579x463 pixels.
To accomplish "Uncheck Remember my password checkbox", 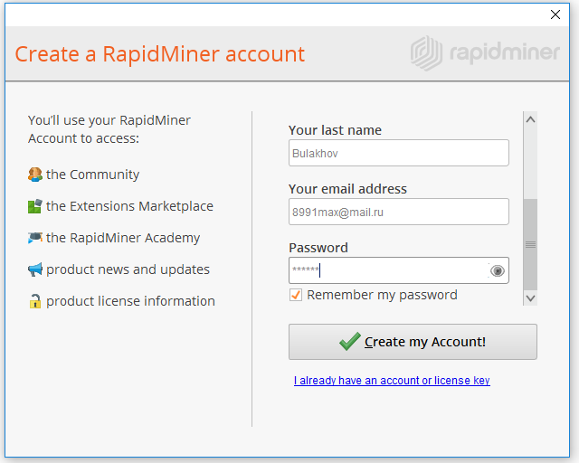I will point(296,295).
